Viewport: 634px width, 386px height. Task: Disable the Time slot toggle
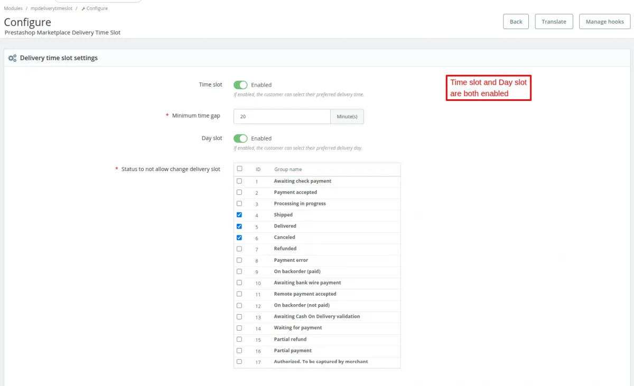coord(240,84)
